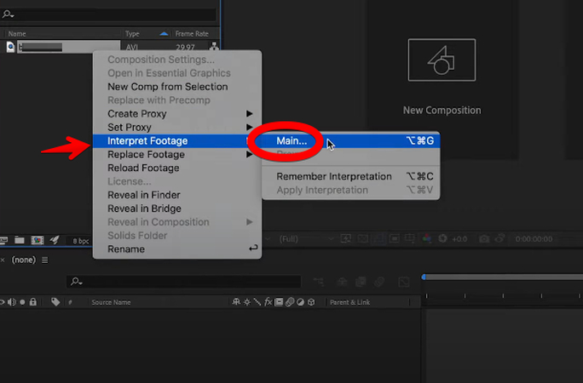This screenshot has height=383, width=583.
Task: Select Rename in context menu
Action: tap(177, 249)
